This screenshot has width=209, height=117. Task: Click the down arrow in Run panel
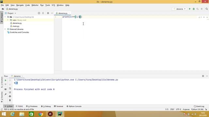pyautogui.click(x=10, y=84)
